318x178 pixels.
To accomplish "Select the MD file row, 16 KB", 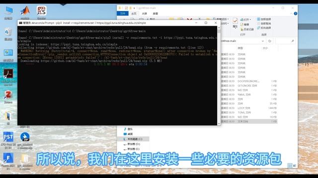I will click(x=249, y=117).
